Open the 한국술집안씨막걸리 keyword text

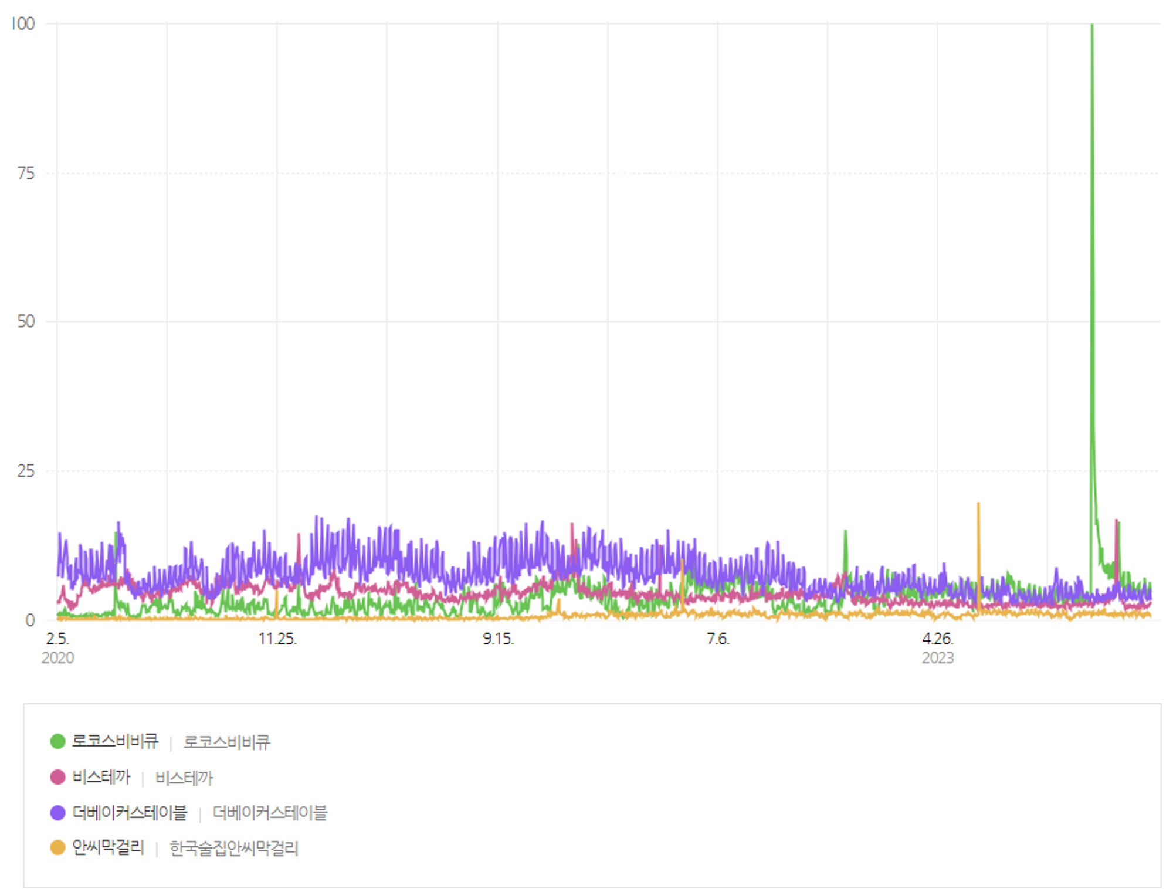tap(234, 848)
